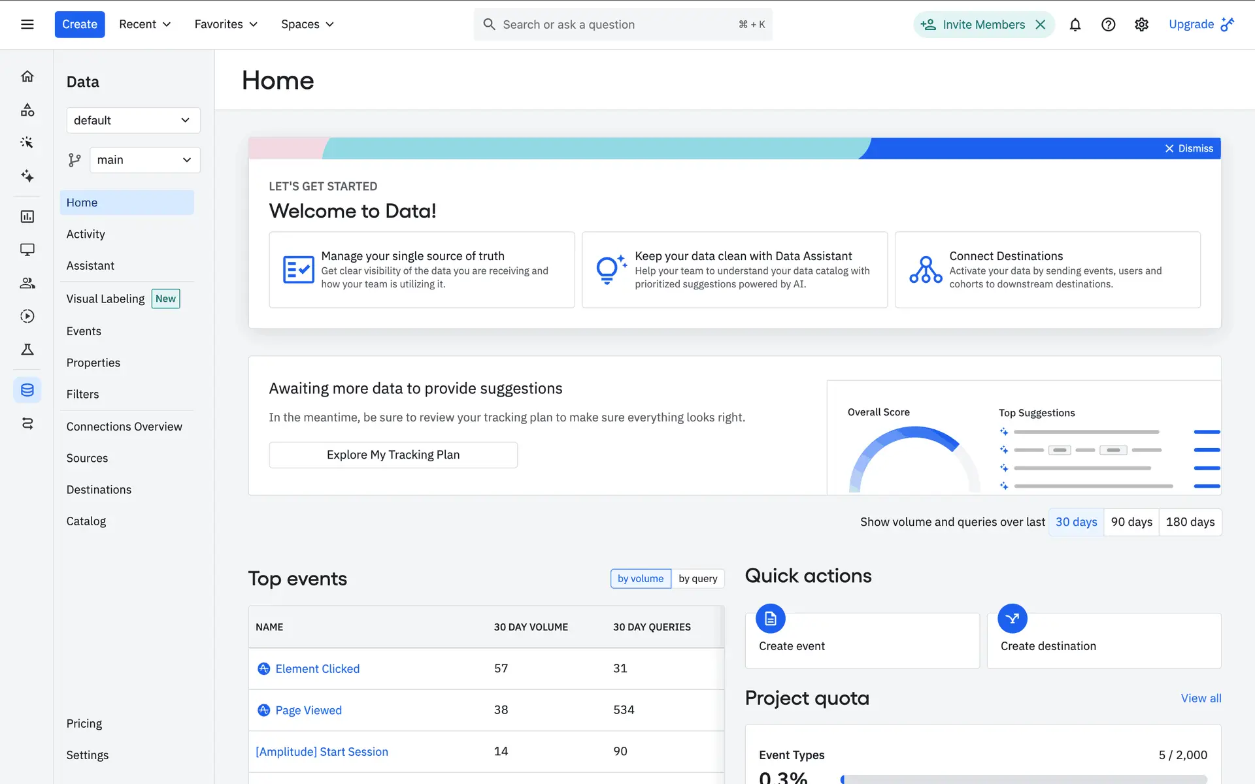
Task: Select the Data database icon in rail
Action: tap(27, 390)
